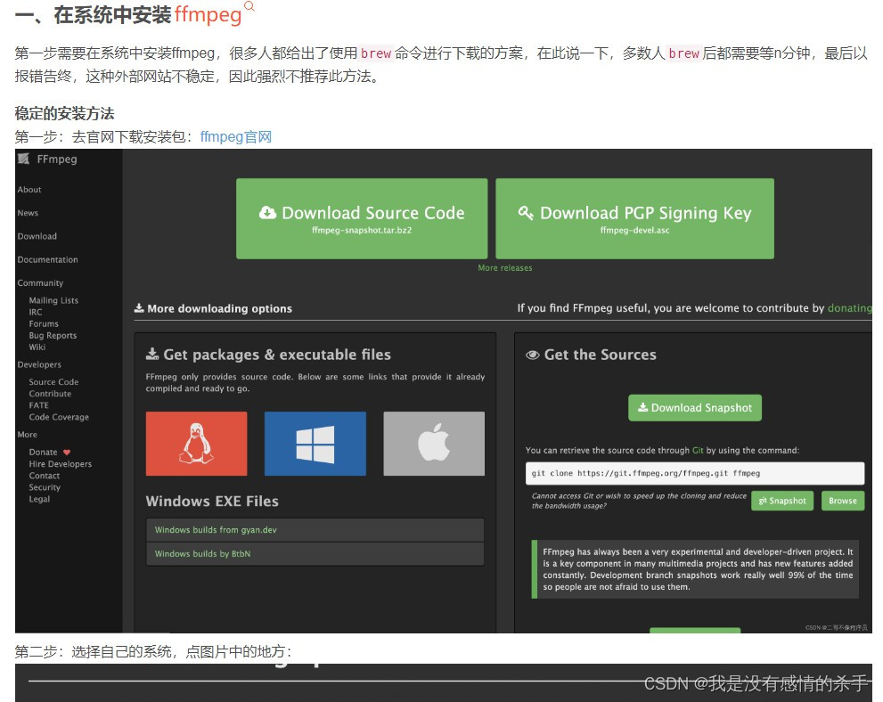Select More in the sidebar
Screen dimensions: 883x702
[x=27, y=435]
